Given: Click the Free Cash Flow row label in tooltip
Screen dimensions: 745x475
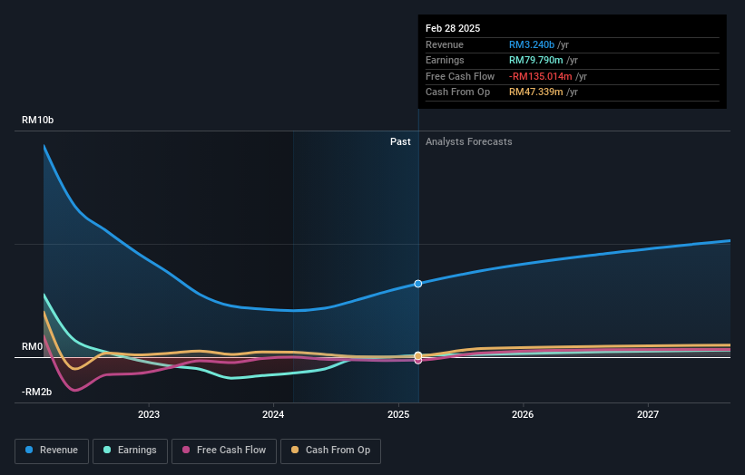Looking at the screenshot, I should click(x=460, y=76).
